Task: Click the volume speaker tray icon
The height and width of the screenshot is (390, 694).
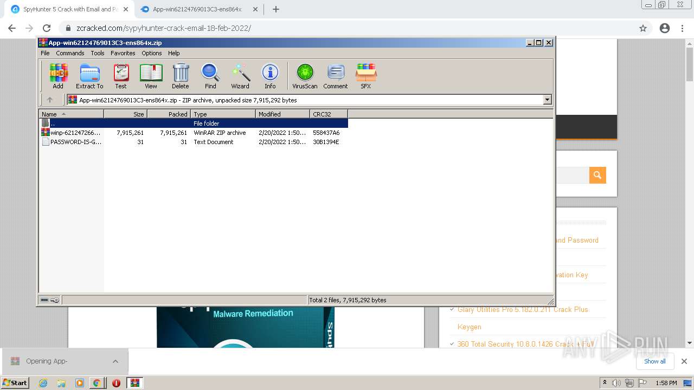Action: pyautogui.click(x=616, y=383)
